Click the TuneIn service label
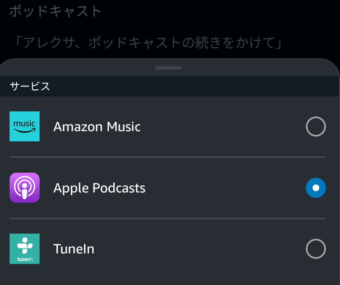This screenshot has width=340, height=285. click(74, 249)
